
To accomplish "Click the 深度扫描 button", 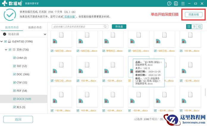I will pos(194,15).
